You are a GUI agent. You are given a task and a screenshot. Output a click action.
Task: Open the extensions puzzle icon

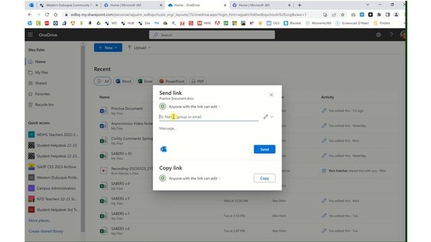tap(379, 15)
